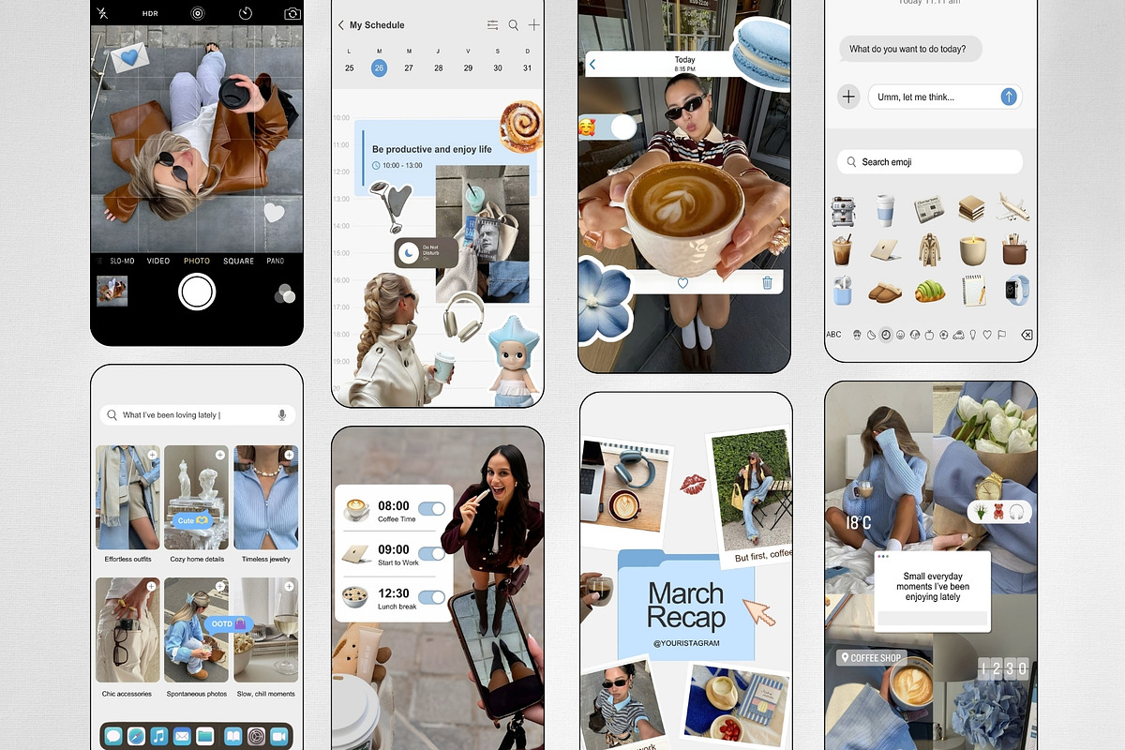Select the hearts emoji category tab

pos(986,335)
